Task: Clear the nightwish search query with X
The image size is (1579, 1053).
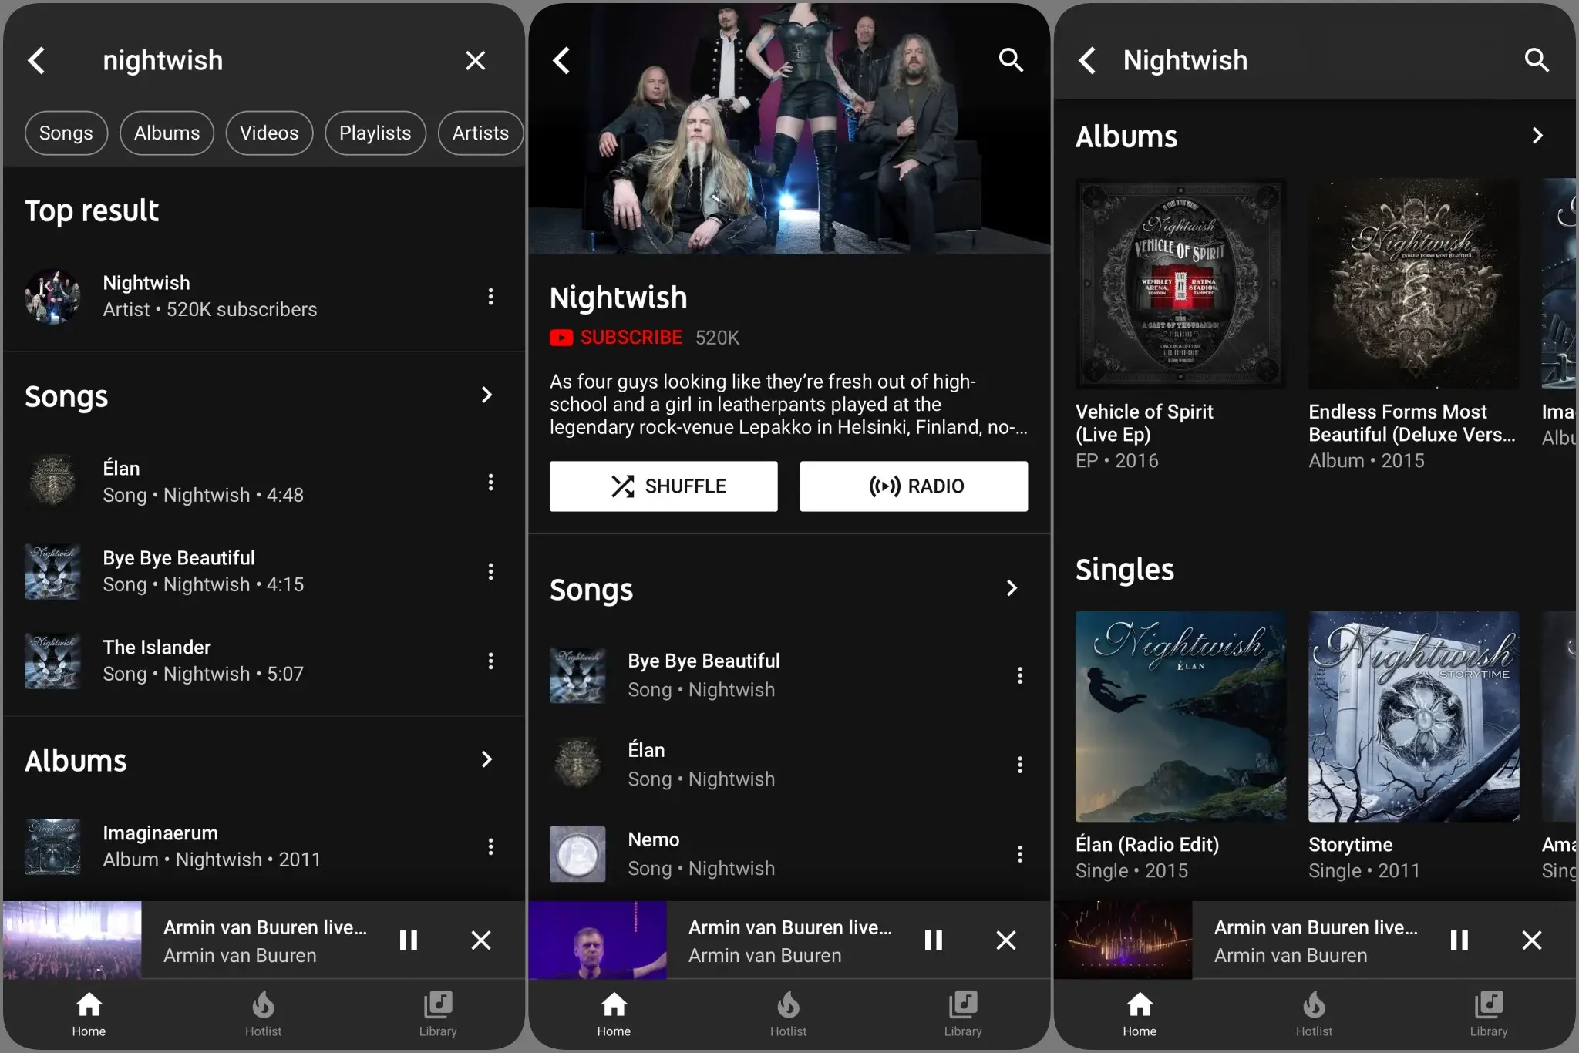Action: 476,60
